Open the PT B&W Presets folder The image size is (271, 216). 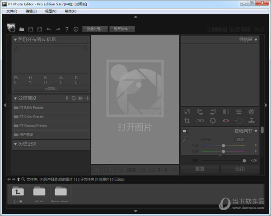pos(51,108)
